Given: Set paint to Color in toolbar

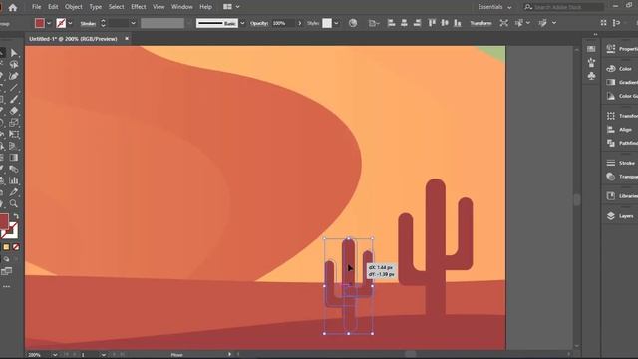Looking at the screenshot, I should tap(6, 247).
